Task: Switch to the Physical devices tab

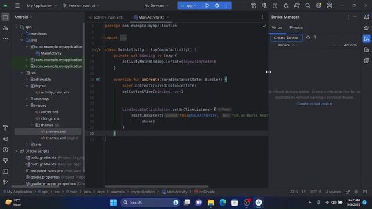Action: pyautogui.click(x=296, y=28)
